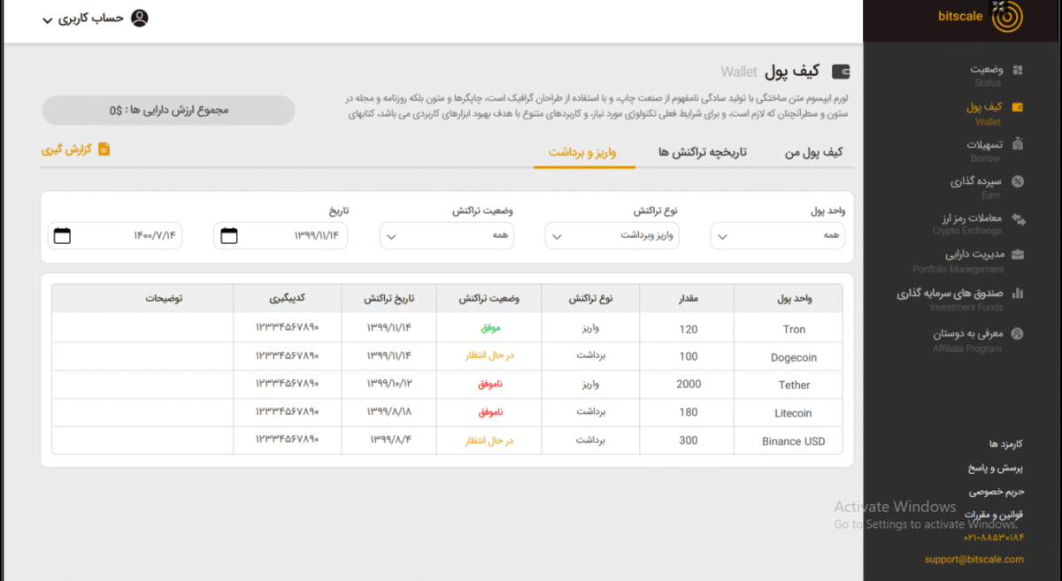Click the bitscale logo icon
Image resolution: width=1062 pixels, height=581 pixels.
pos(1006,16)
